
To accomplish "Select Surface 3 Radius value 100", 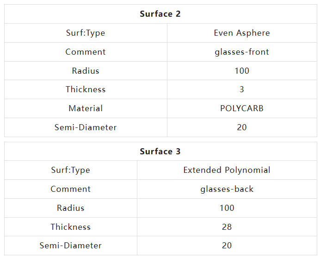I will [x=227, y=208].
